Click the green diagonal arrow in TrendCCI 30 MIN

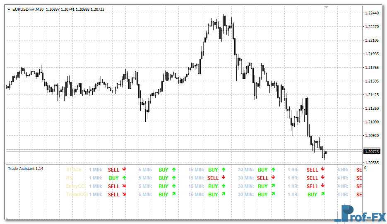point(273,194)
